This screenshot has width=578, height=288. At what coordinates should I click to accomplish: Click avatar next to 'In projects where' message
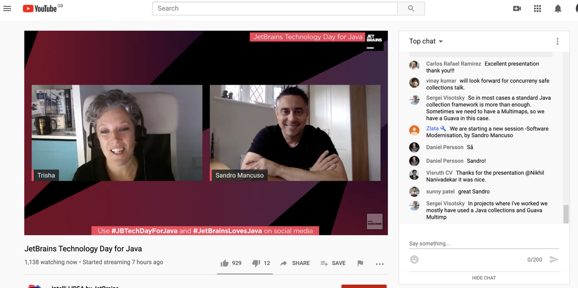[x=414, y=205]
